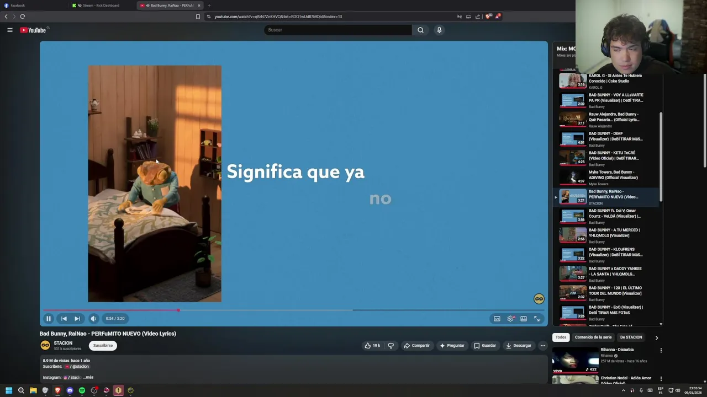Screen dimensions: 707x397
Task: Play KAROL G Si Antes Te Hubiera Conocido
Action: pos(608,81)
